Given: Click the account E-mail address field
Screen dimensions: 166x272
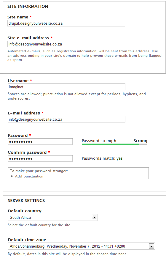Looking at the screenshot, I should pyautogui.click(x=66, y=119).
